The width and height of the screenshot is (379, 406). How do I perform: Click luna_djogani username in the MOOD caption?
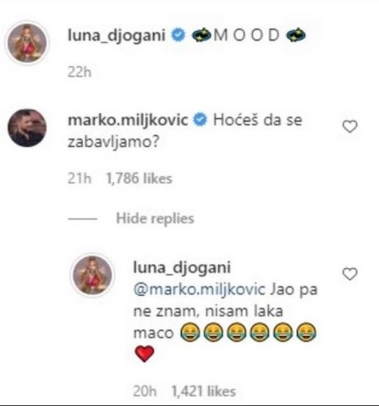tap(117, 36)
